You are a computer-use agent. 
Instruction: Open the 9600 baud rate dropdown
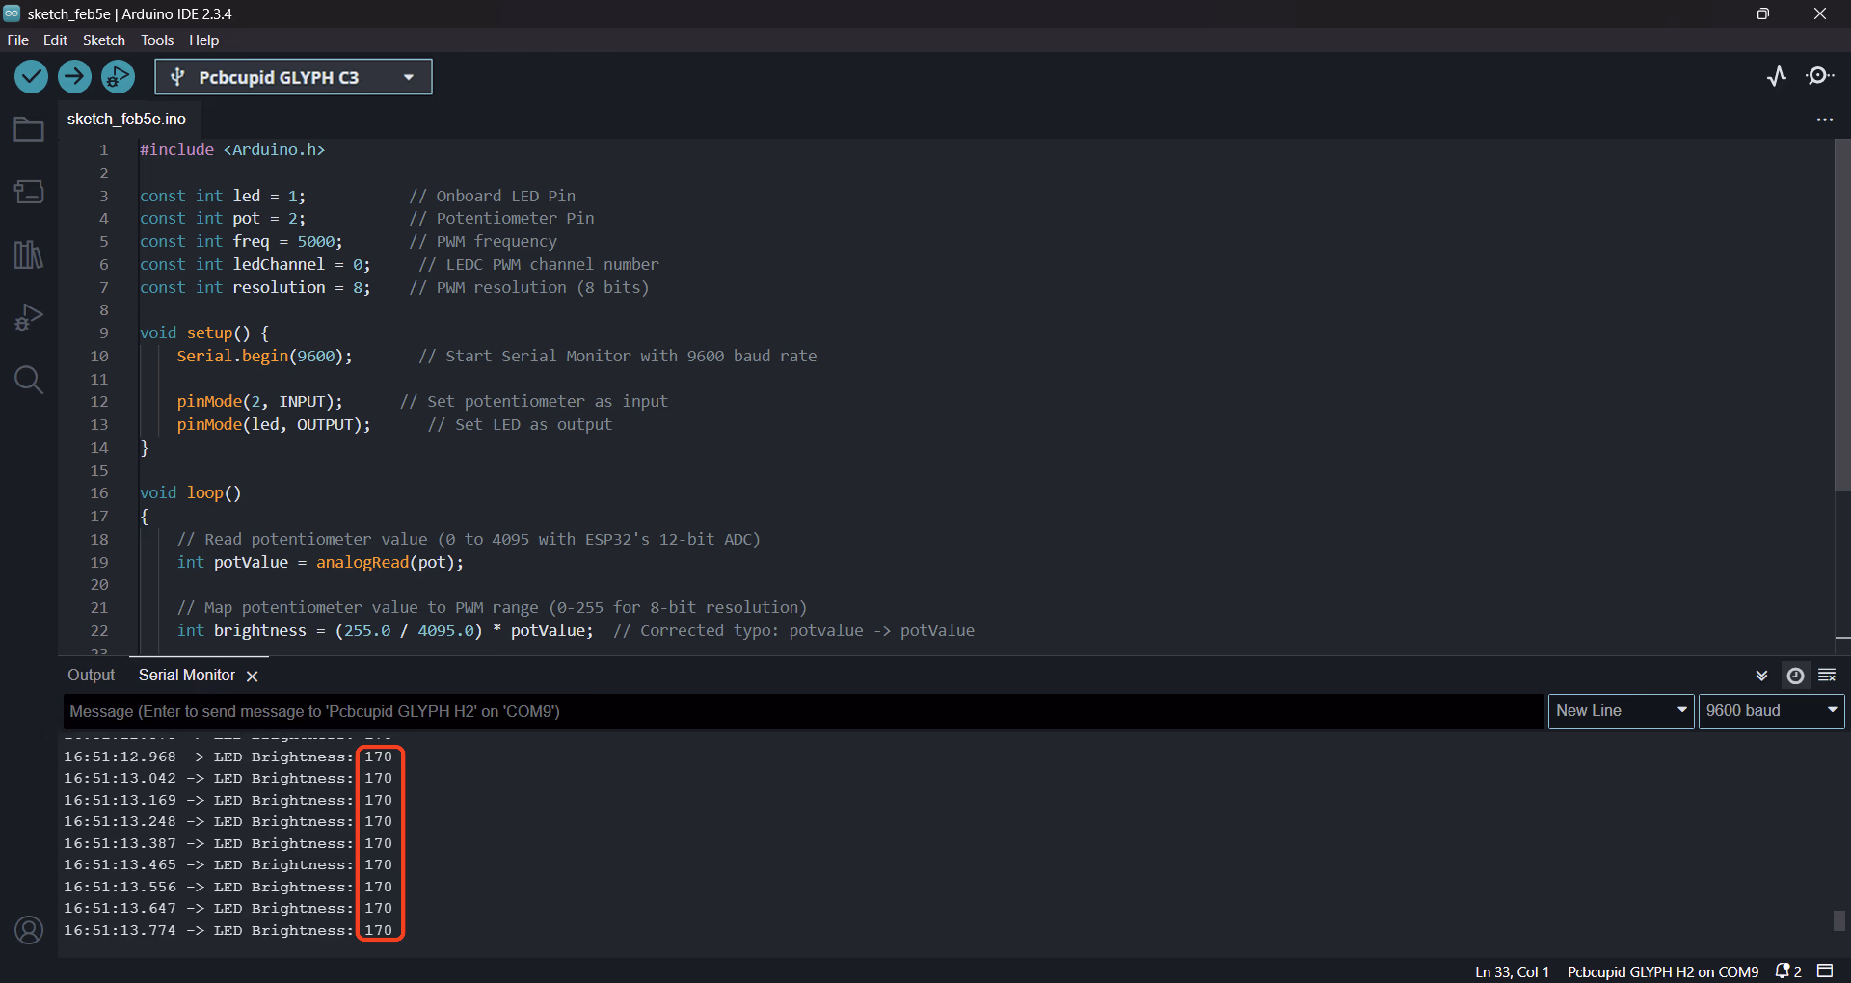(x=1771, y=711)
